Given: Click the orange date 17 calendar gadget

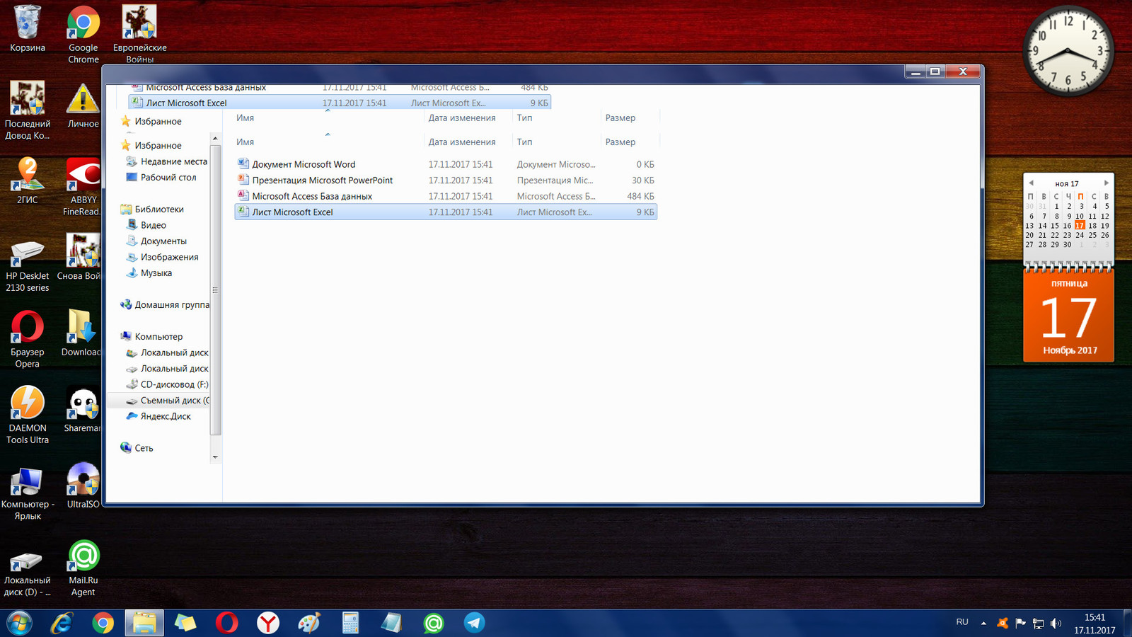Looking at the screenshot, I should pyautogui.click(x=1068, y=317).
